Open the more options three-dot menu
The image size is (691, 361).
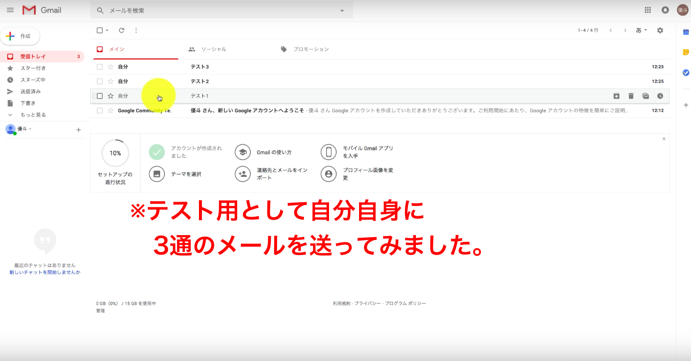point(136,30)
